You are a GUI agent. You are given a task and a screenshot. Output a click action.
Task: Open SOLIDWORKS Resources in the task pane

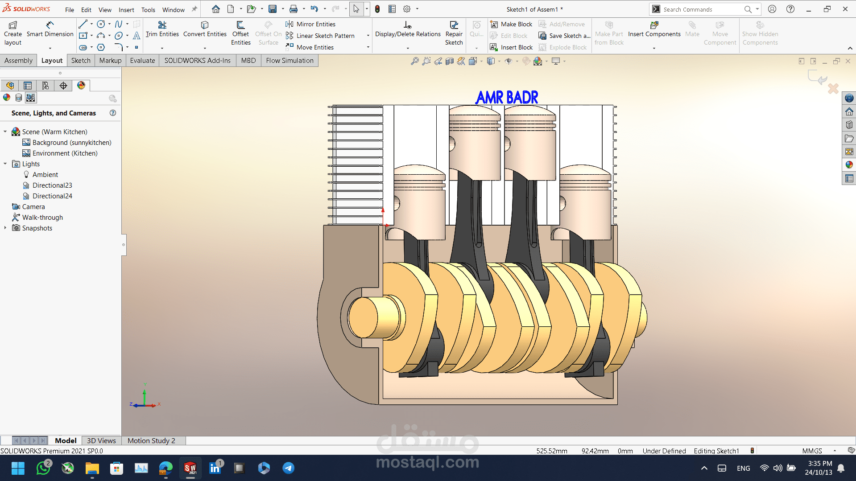pyautogui.click(x=849, y=111)
